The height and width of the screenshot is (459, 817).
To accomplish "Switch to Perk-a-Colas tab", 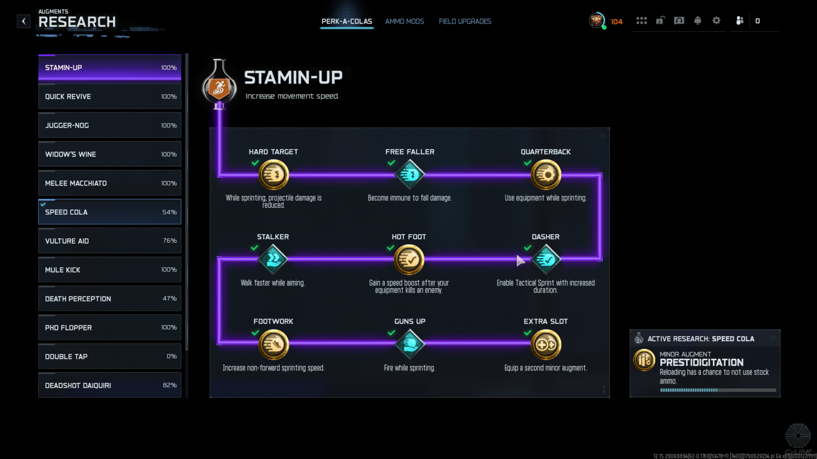I will click(x=347, y=22).
